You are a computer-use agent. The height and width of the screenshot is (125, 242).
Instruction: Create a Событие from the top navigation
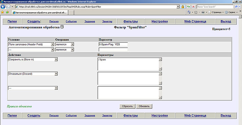point(71,22)
